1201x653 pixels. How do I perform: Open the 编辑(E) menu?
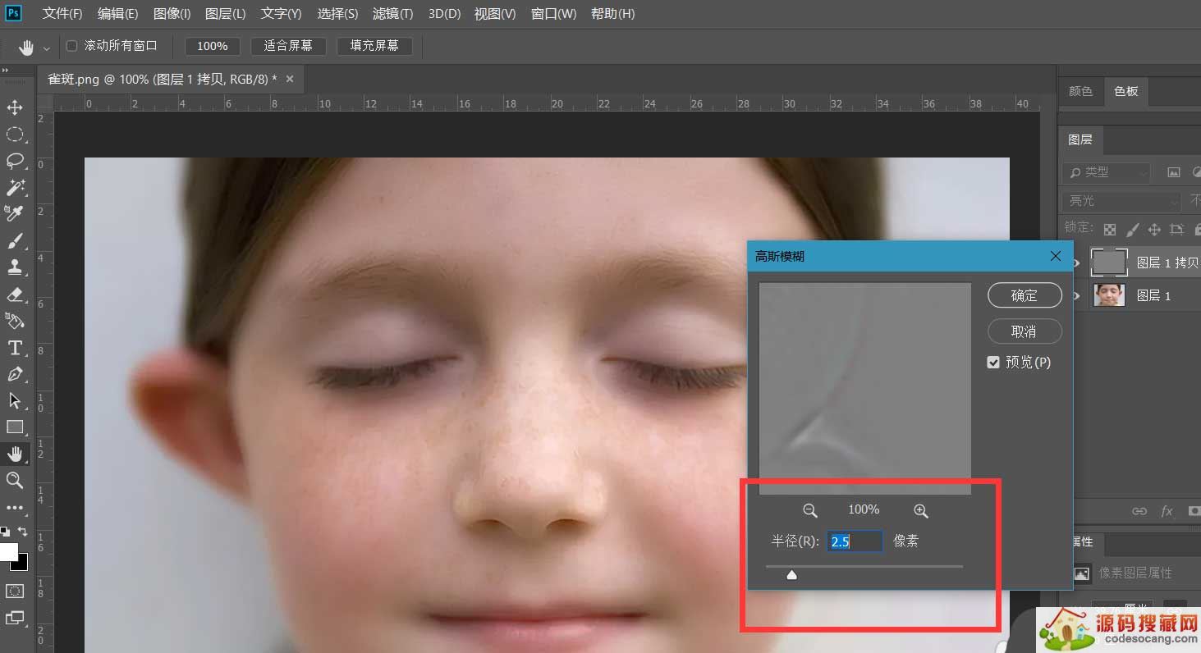pyautogui.click(x=117, y=14)
